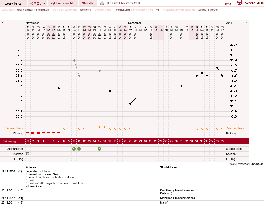The height and width of the screenshot is (217, 264).
Task: Select the temperature point on cycle day 35
Action: point(202,73)
